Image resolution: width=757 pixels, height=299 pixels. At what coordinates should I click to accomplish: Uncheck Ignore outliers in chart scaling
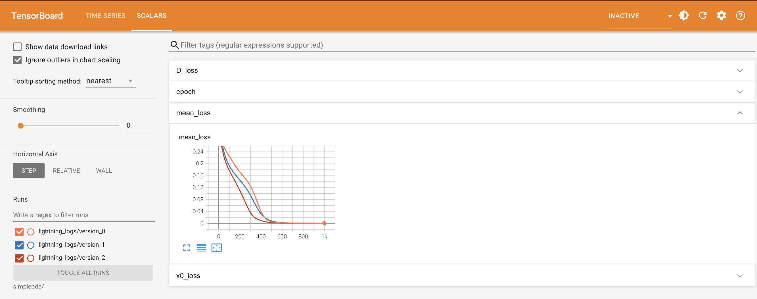pyautogui.click(x=17, y=60)
